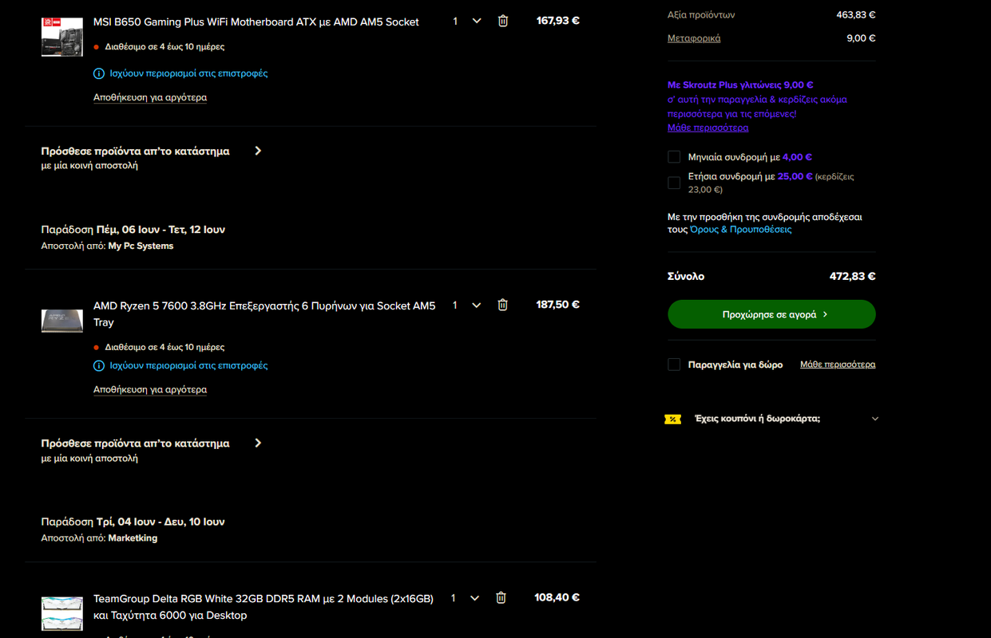Open AMD Ryzen 5 7600 product thumbnail
This screenshot has width=991, height=638.
tap(62, 321)
